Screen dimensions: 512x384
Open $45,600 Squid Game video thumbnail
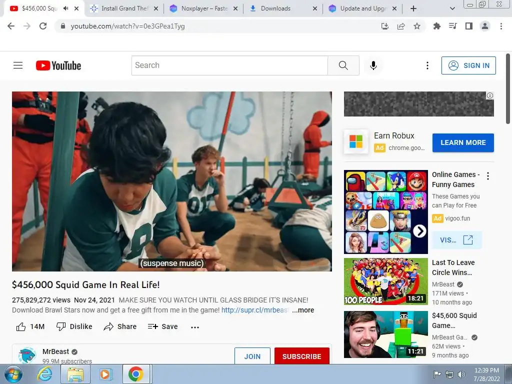(385, 334)
